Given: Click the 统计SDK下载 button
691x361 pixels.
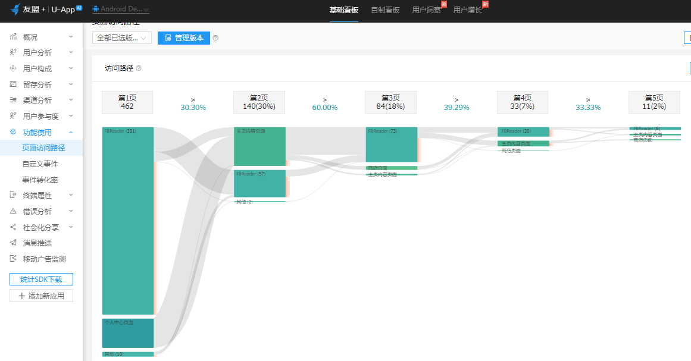Looking at the screenshot, I should pyautogui.click(x=41, y=280).
